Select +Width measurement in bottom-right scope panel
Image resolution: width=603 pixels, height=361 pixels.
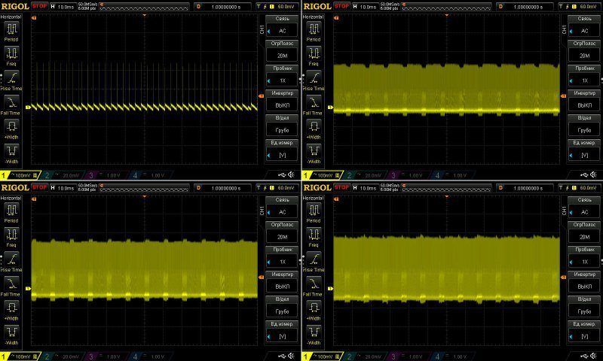tap(314, 308)
